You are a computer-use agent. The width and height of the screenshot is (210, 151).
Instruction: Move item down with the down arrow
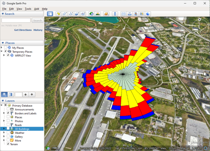[32, 94]
